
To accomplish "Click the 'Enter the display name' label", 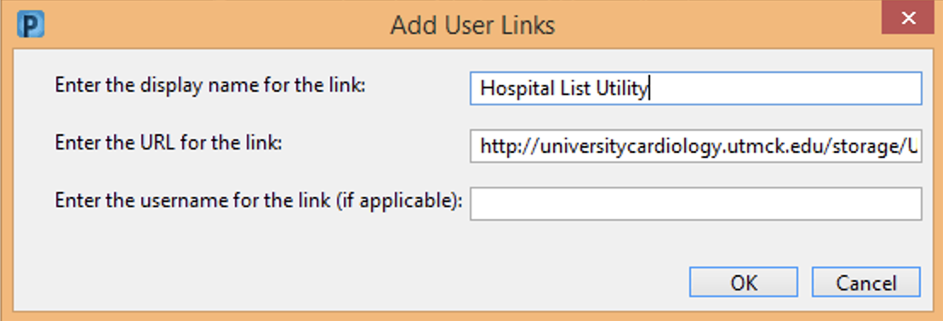I will coord(210,85).
